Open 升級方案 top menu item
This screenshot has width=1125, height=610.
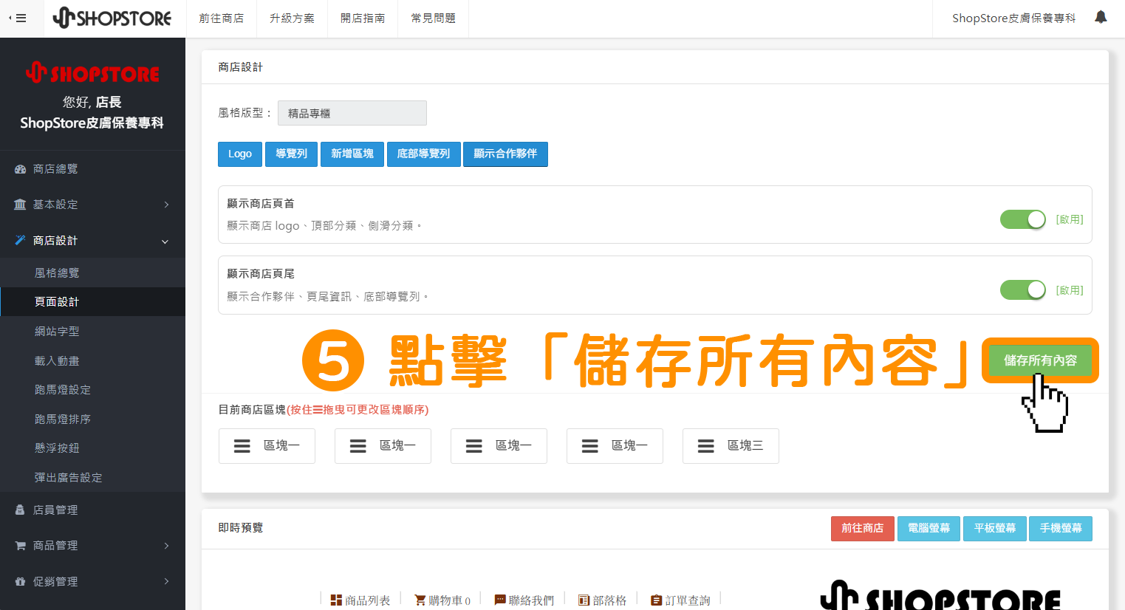click(292, 18)
